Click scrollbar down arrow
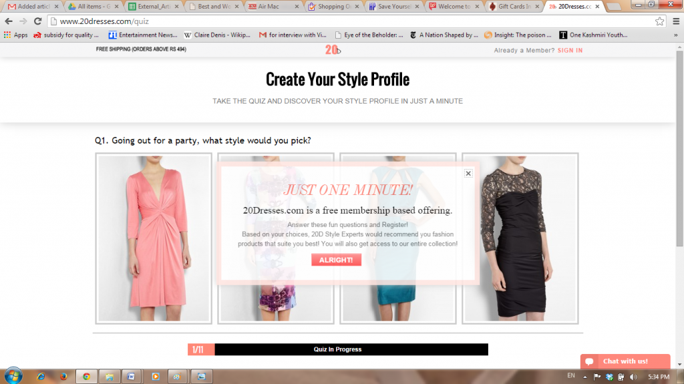Viewport: 684px width, 384px height. 679,365
